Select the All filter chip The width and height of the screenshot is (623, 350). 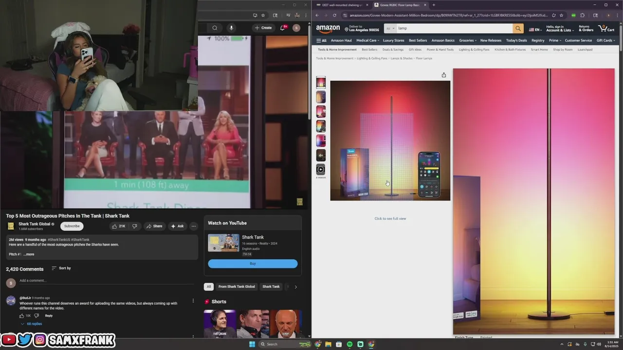click(208, 287)
